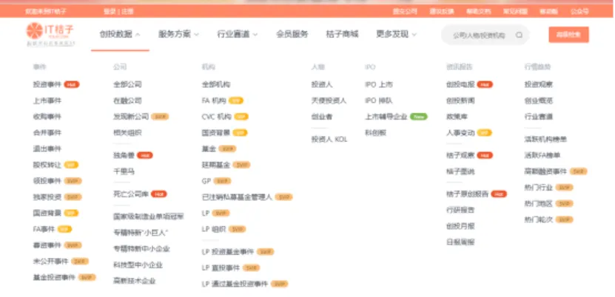Screen dimensions: 615x297
Task: Open 高新技术企业 menu entry
Action: pyautogui.click(x=135, y=281)
